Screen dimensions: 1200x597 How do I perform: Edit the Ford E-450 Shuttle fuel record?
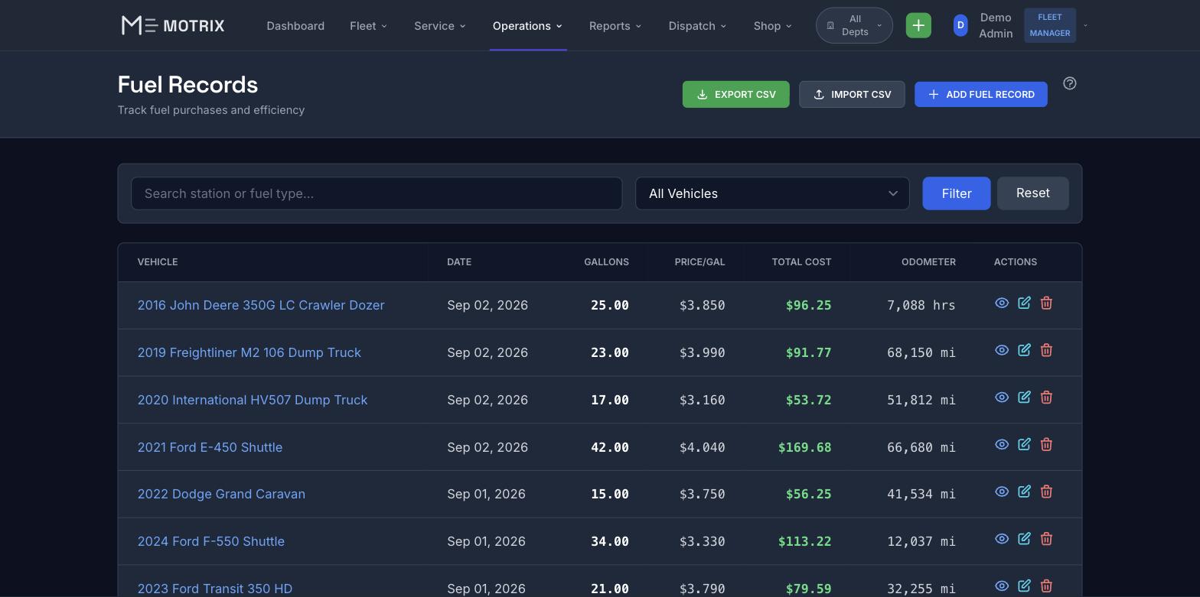(x=1024, y=445)
